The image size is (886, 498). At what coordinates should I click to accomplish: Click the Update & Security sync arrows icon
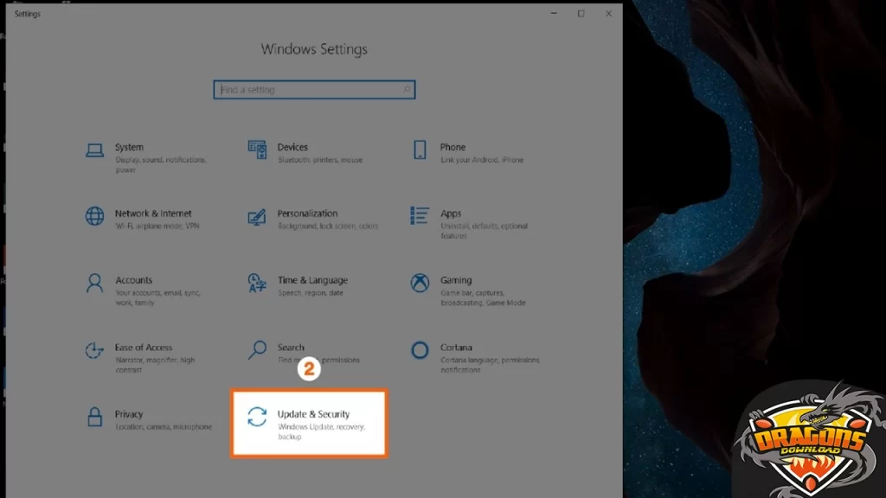[x=257, y=417]
